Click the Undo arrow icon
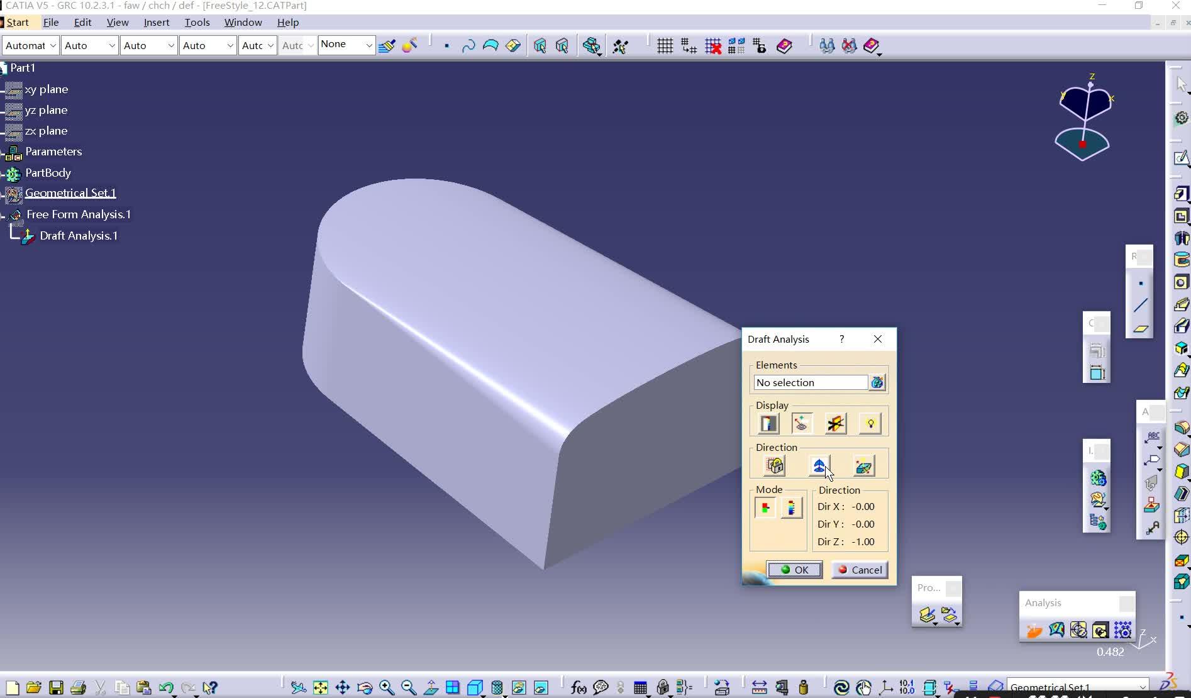The height and width of the screenshot is (698, 1191). [x=166, y=687]
